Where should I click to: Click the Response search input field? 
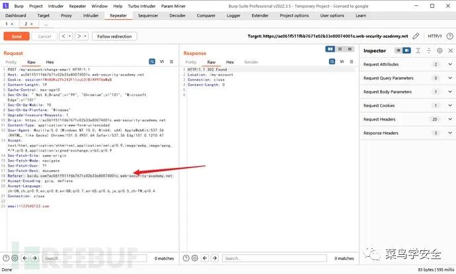click(x=274, y=258)
